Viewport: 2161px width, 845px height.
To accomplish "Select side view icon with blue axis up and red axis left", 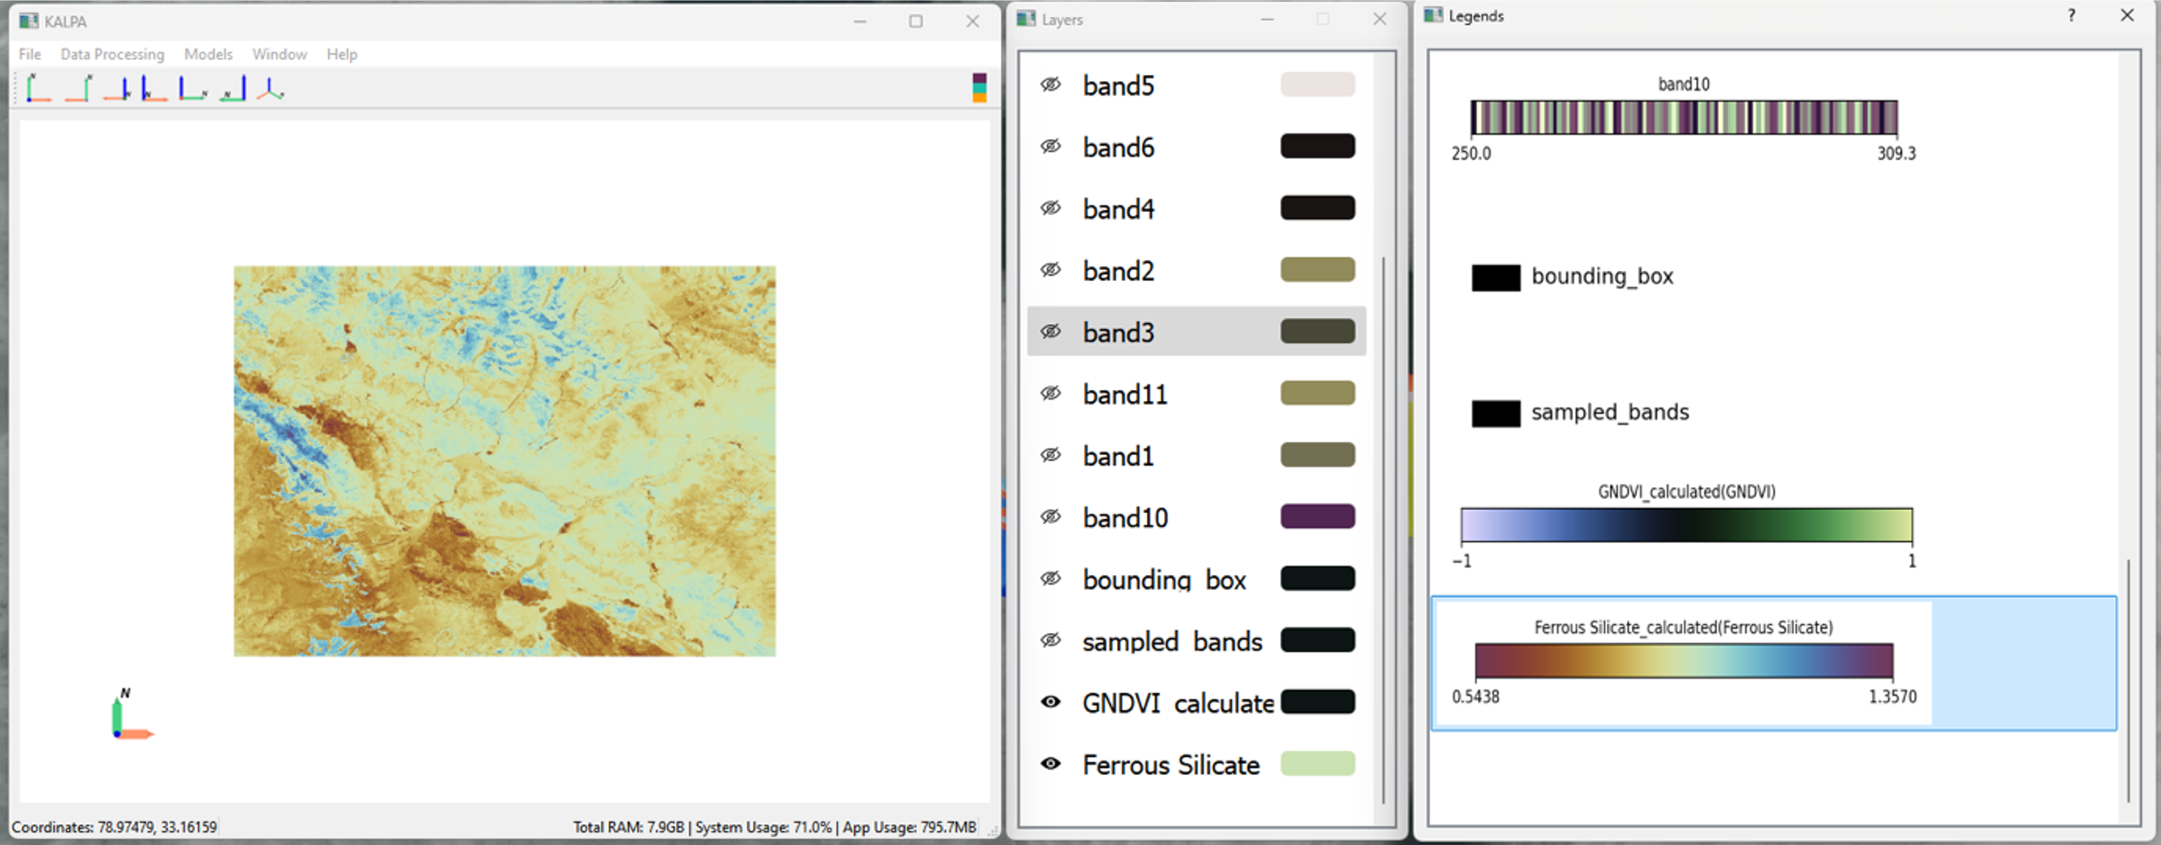I will pos(116,88).
